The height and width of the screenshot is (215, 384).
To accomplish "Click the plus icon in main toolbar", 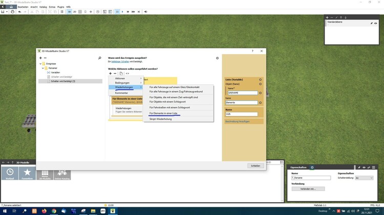I will coord(91,12).
